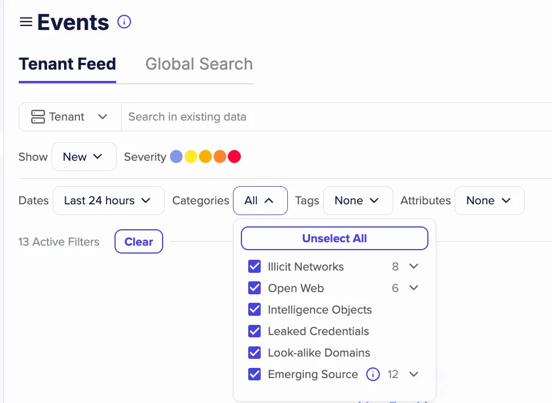
Task: Click the Tenant server icon
Action: tap(38, 117)
